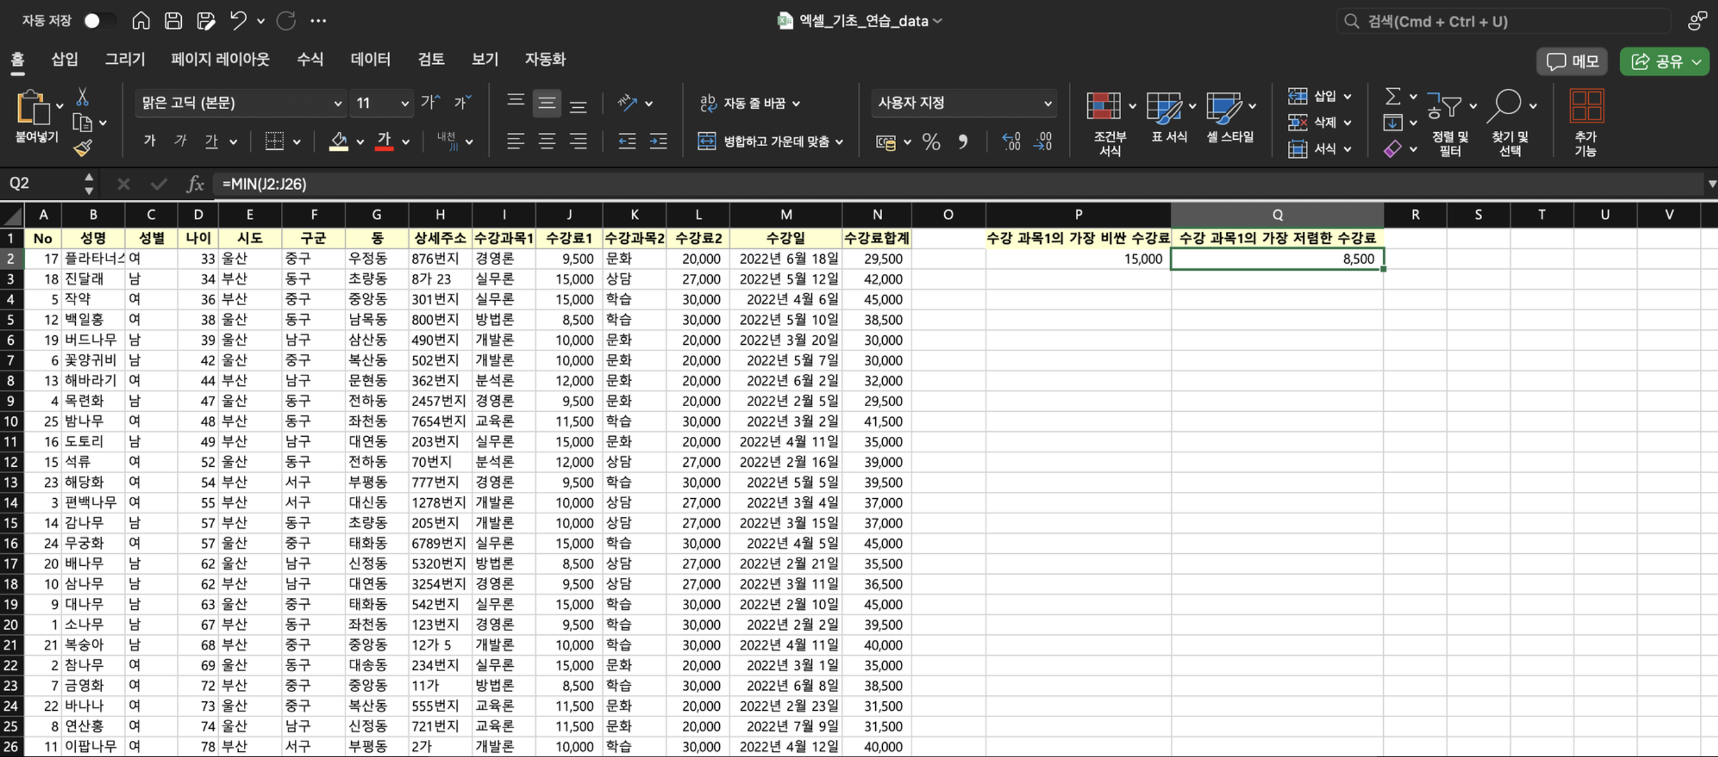This screenshot has height=757, width=1718.
Task: Click the format painter brush icon
Action: pos(83,148)
